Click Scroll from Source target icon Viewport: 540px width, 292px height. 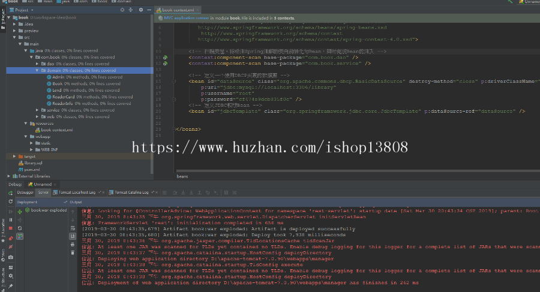point(122,10)
